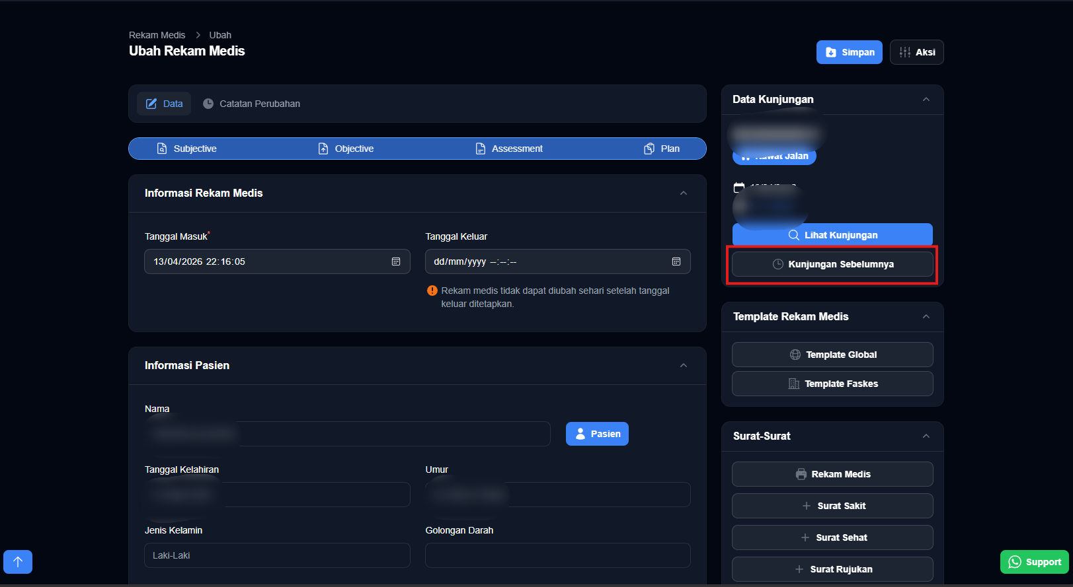This screenshot has height=587, width=1073.
Task: Click the Umur field
Action: [x=558, y=495]
